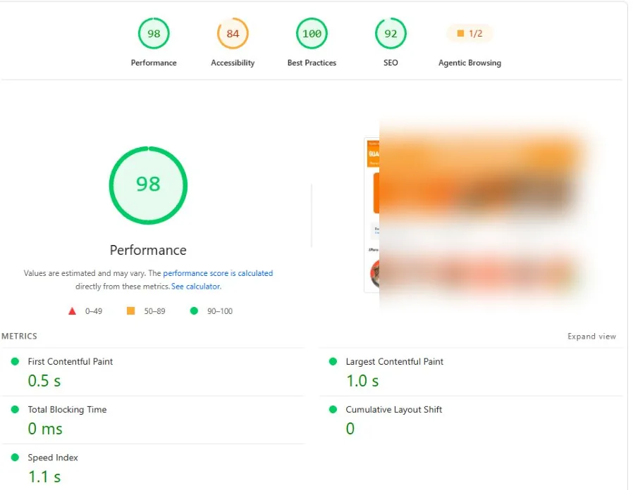Jump to Agentic Browsing category label
Image resolution: width=633 pixels, height=490 pixels.
click(469, 63)
